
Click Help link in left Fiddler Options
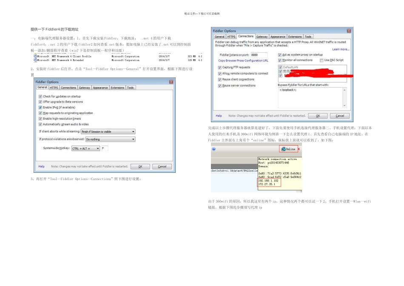pyautogui.click(x=41, y=166)
